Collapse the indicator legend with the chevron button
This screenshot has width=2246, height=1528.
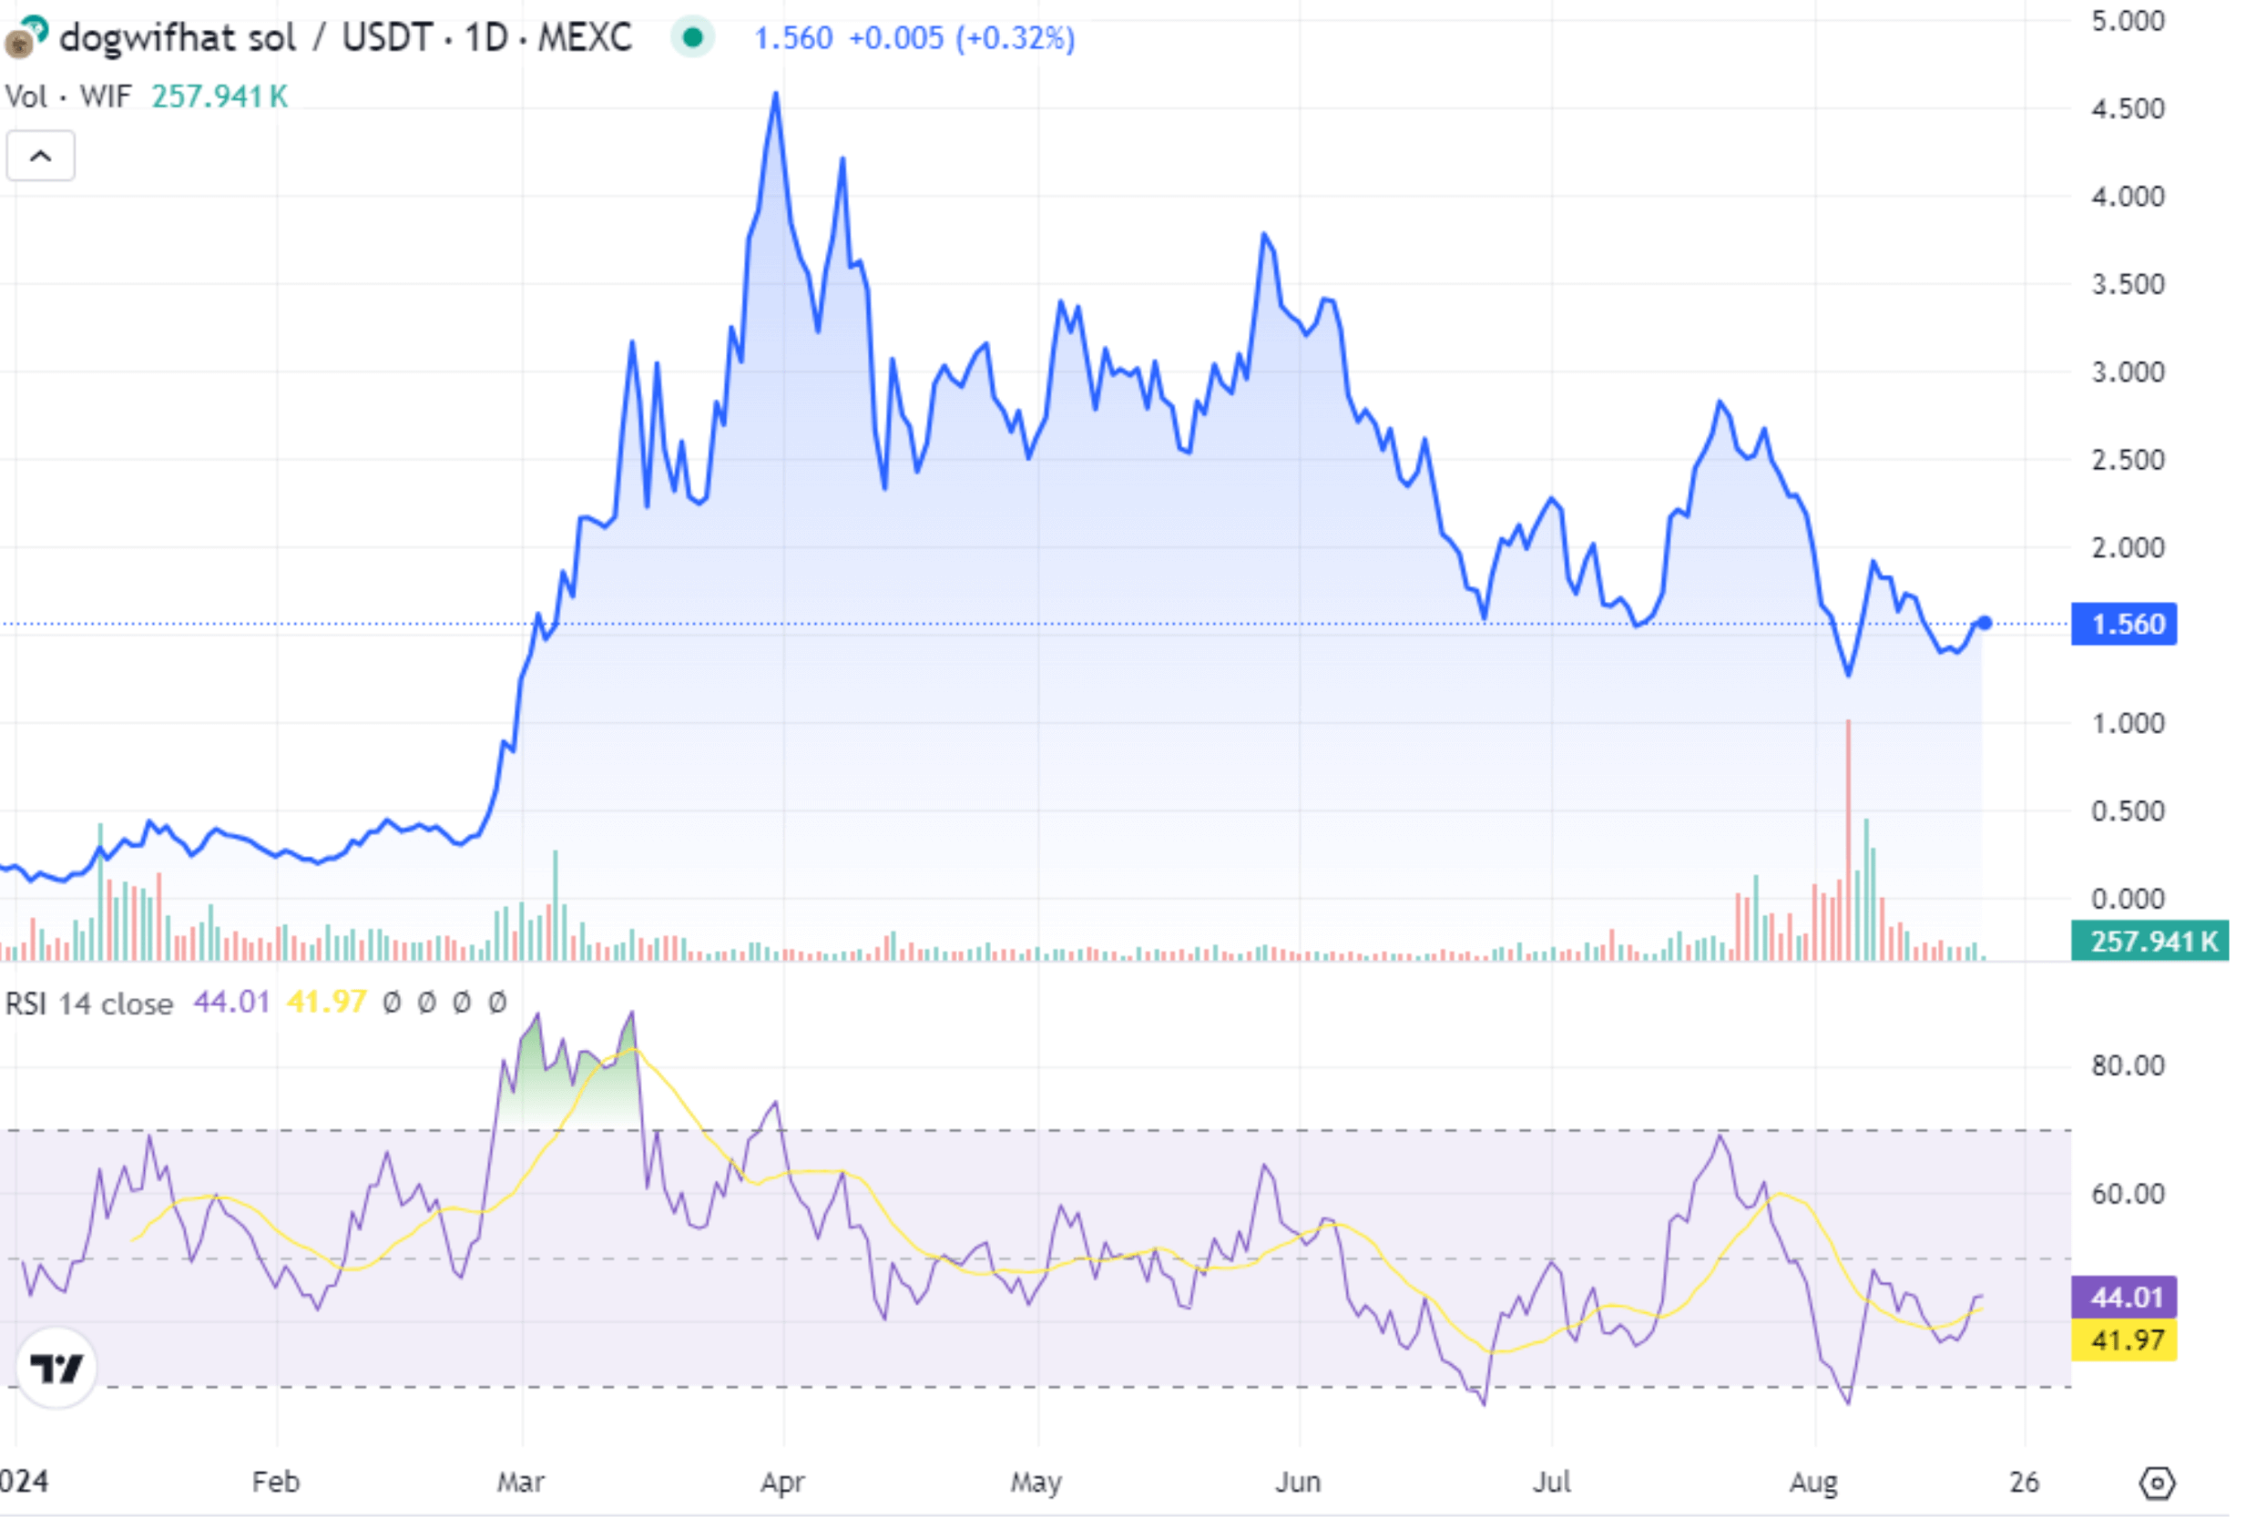tap(41, 156)
